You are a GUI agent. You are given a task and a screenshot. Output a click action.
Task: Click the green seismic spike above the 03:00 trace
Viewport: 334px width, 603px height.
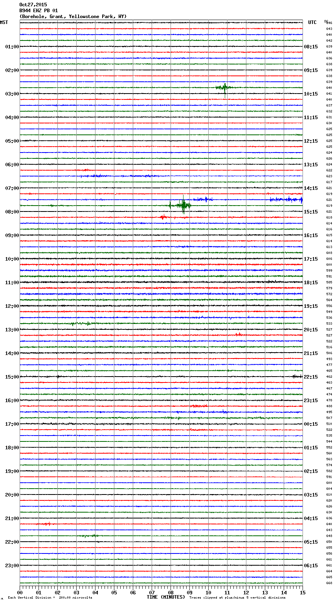click(224, 88)
